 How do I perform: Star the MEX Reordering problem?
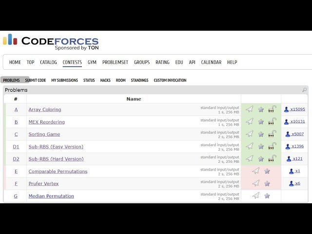tap(261, 122)
